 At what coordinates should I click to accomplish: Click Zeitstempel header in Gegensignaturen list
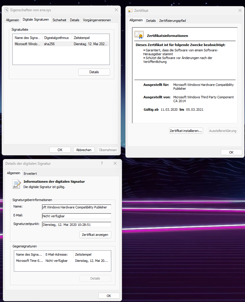point(92,254)
